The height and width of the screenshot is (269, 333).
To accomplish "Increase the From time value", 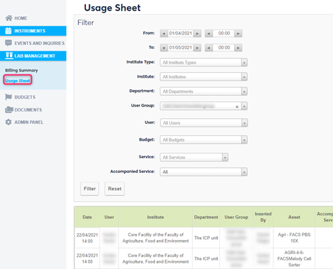I will point(238,34).
